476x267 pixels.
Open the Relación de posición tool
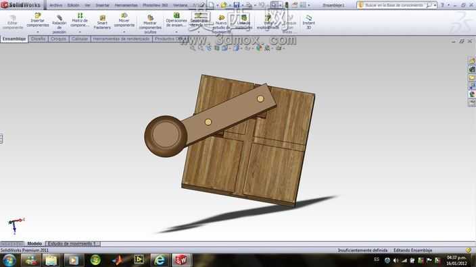click(x=59, y=24)
